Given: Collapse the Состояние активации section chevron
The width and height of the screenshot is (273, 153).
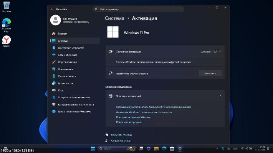Looking at the screenshot, I should click(220, 51).
